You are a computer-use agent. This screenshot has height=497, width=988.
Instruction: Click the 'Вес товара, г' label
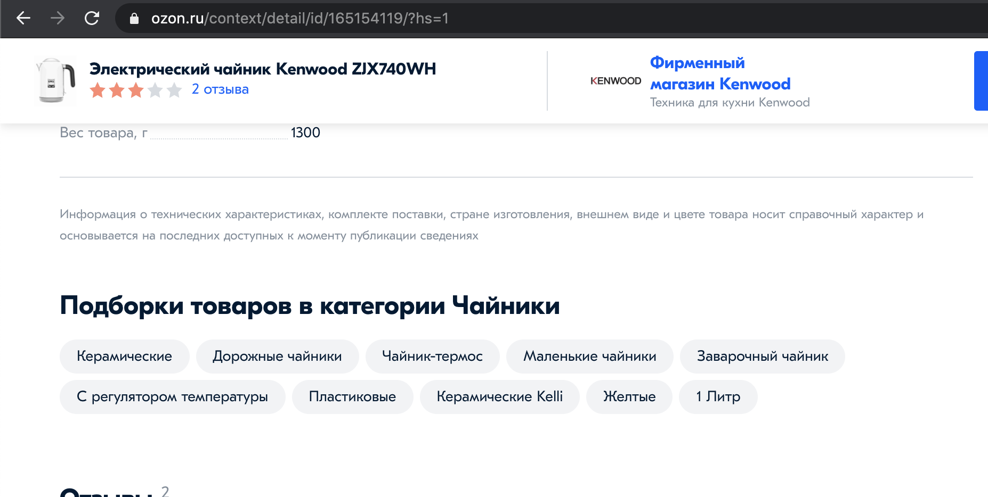pos(103,133)
